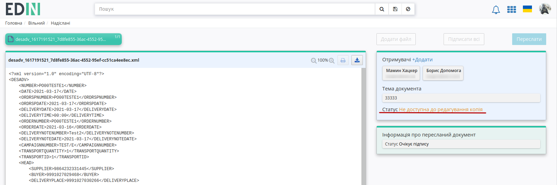Select the desadv_1617191521 file tab
The image size is (557, 185).
coord(63,39)
